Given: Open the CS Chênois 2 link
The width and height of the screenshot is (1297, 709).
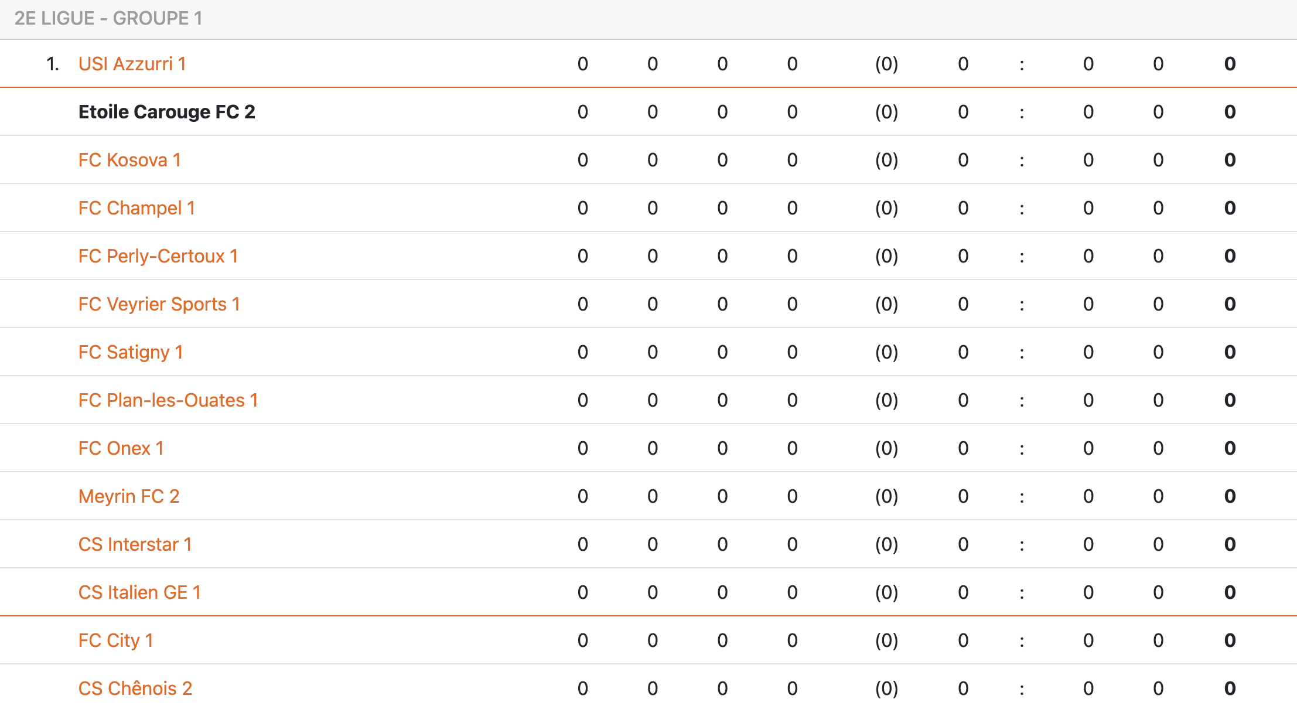Looking at the screenshot, I should (x=135, y=688).
